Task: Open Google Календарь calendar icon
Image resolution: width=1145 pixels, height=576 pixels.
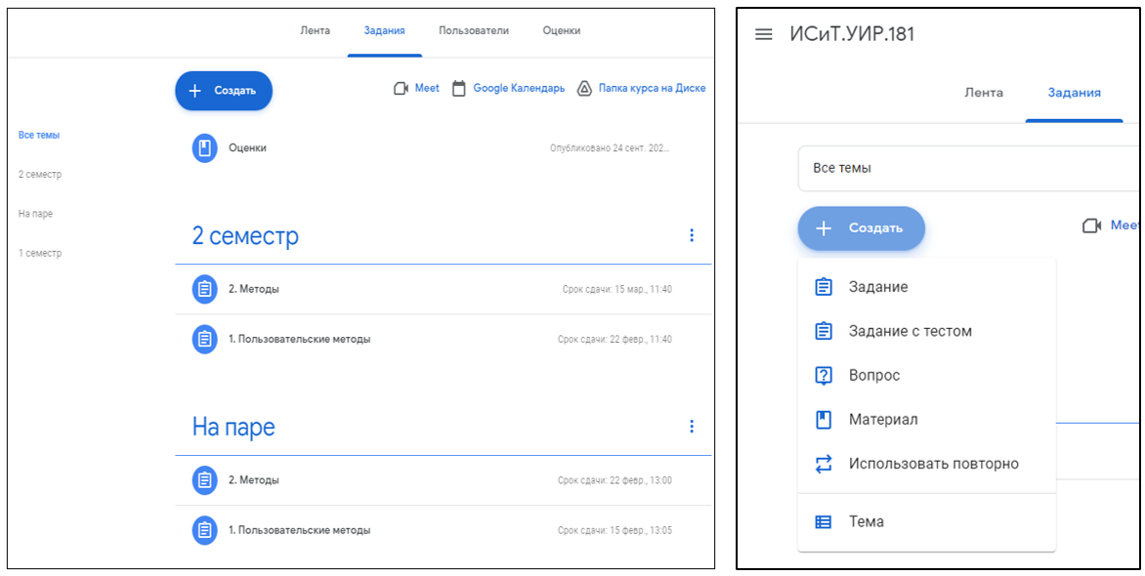Action: pos(458,89)
